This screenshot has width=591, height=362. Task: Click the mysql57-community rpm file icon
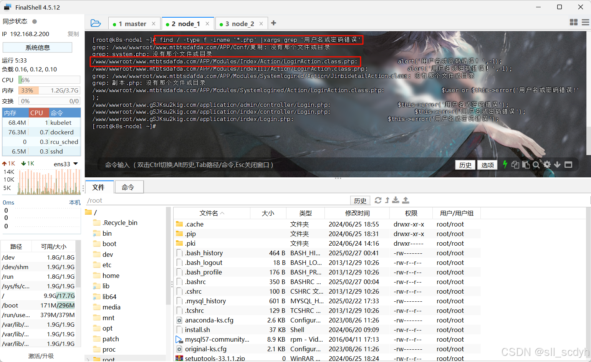coord(179,339)
